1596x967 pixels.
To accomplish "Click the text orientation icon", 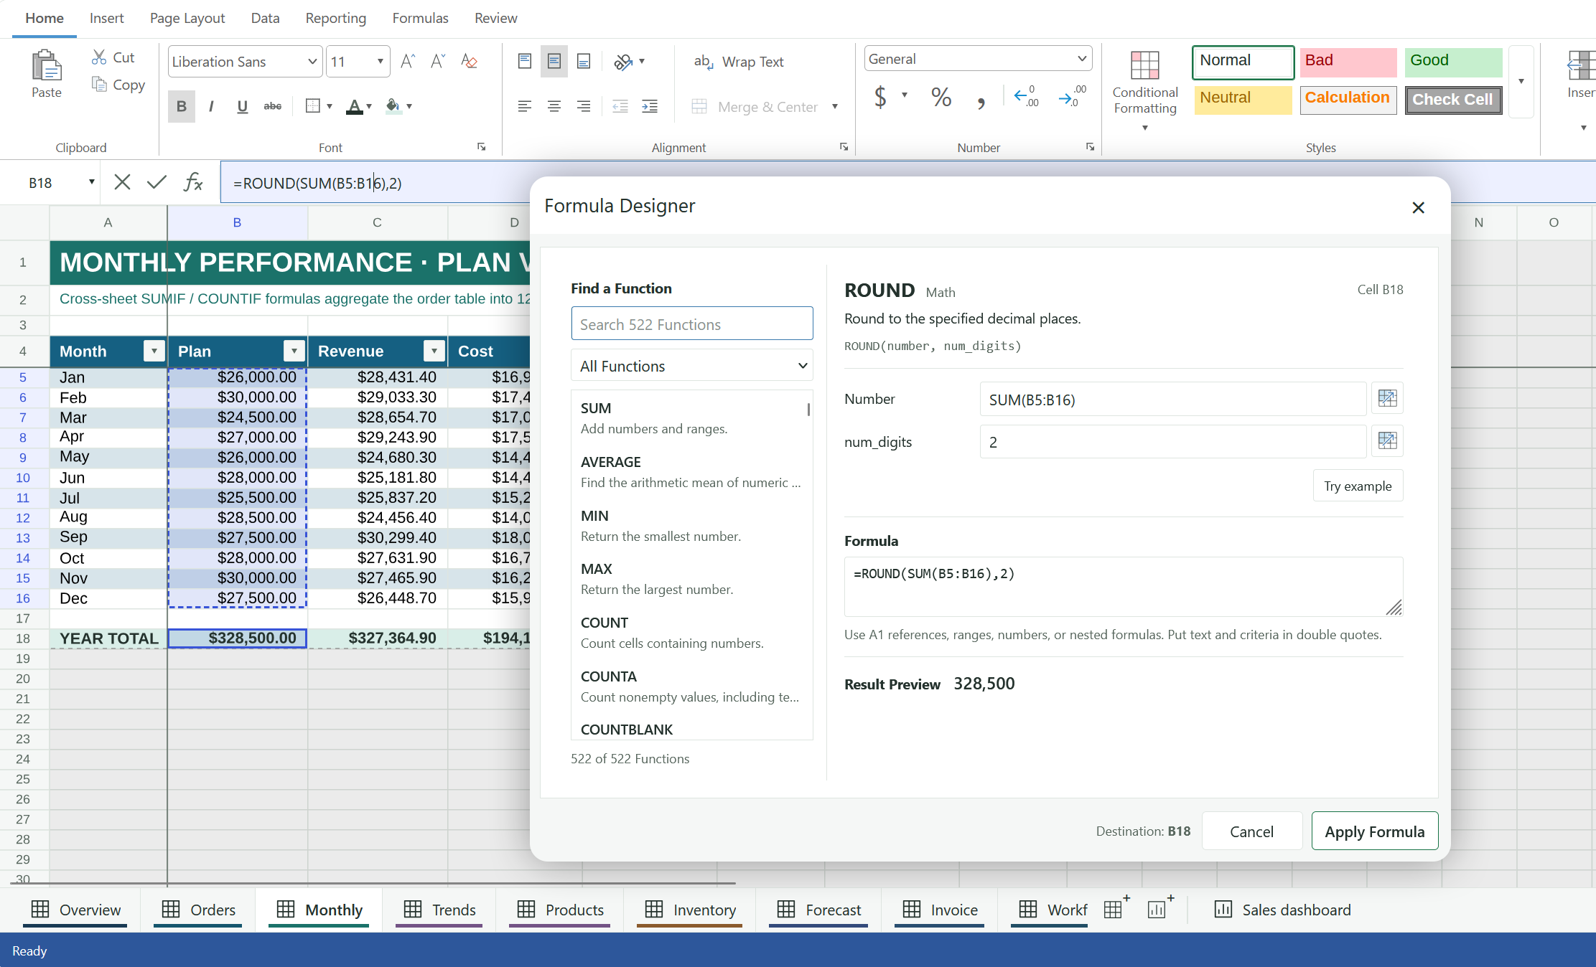I will tap(623, 62).
